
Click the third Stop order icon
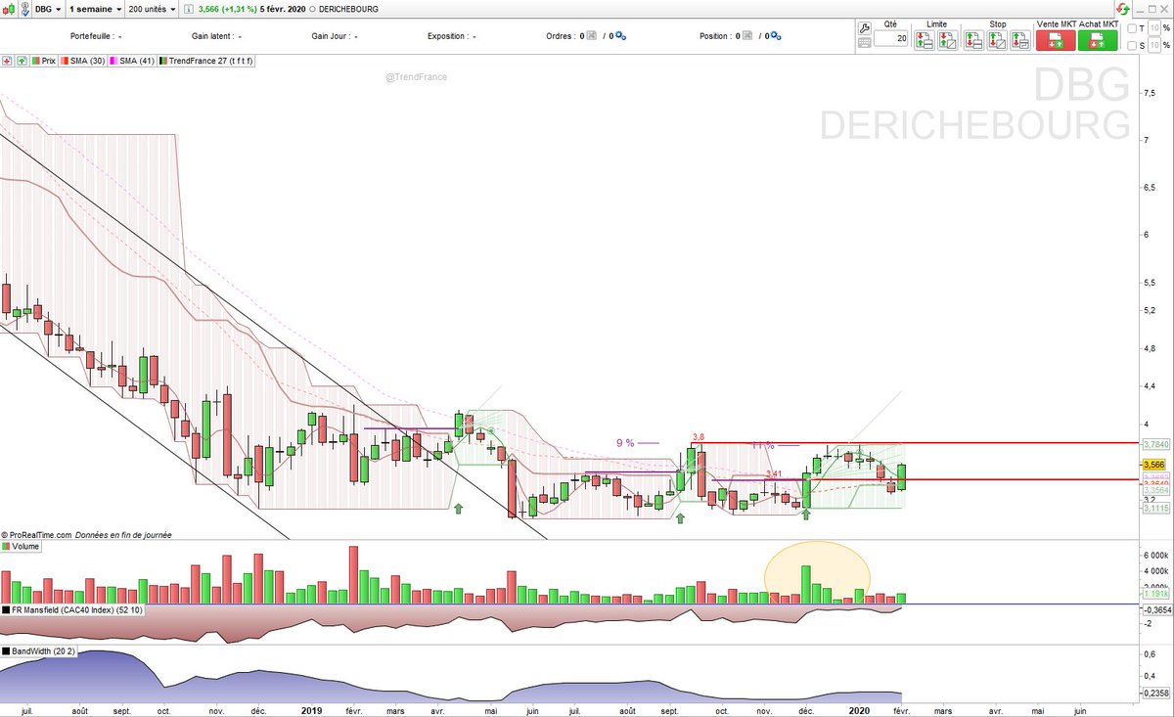tap(1020, 40)
